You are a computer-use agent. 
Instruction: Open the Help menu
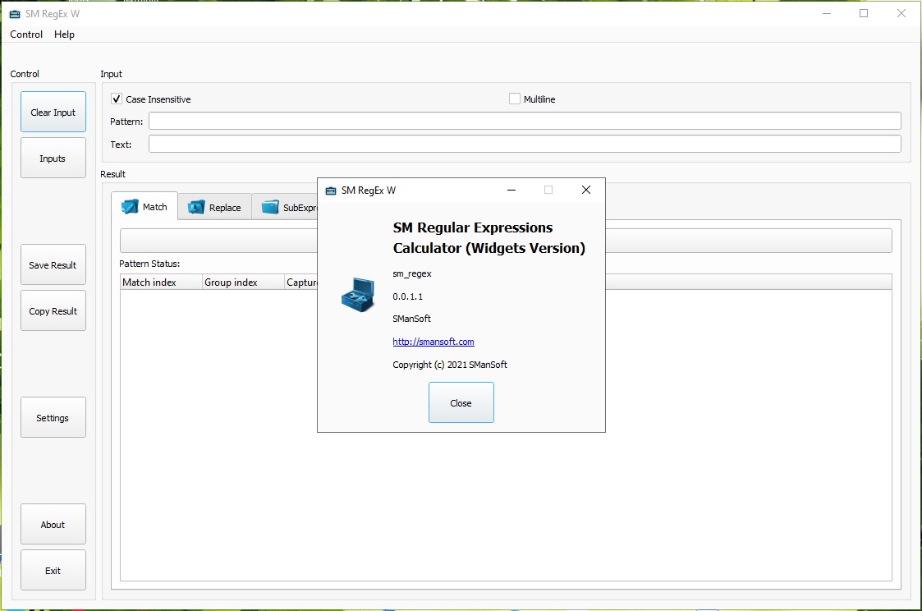[x=64, y=34]
